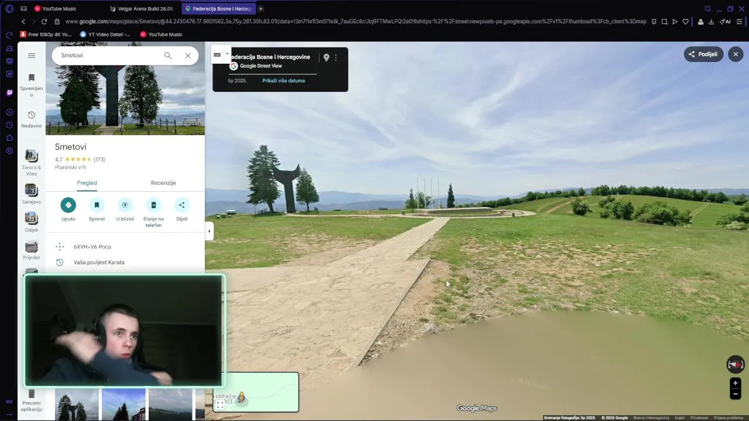Open Nedavno recent places in sidebar
The height and width of the screenshot is (421, 749).
click(32, 119)
